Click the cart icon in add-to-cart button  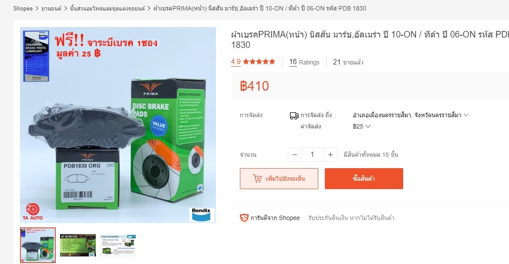[257, 179]
